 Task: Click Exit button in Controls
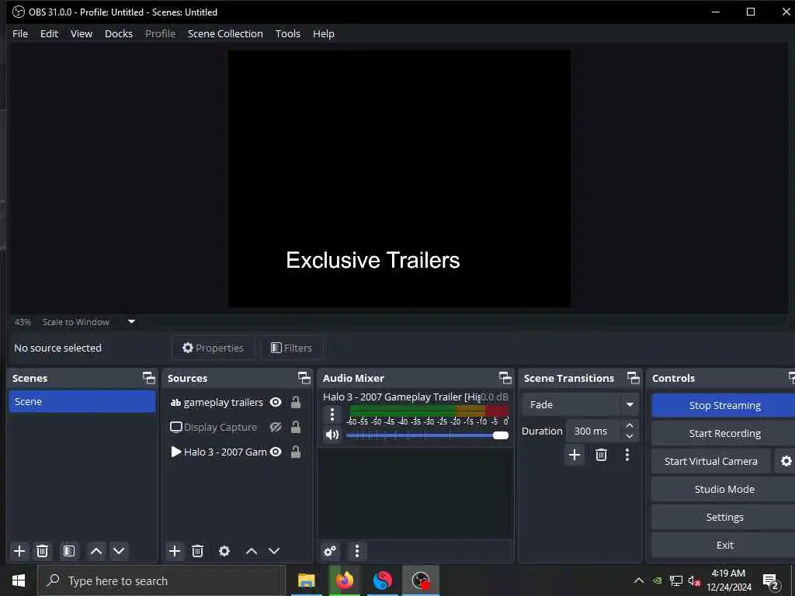[x=724, y=545]
